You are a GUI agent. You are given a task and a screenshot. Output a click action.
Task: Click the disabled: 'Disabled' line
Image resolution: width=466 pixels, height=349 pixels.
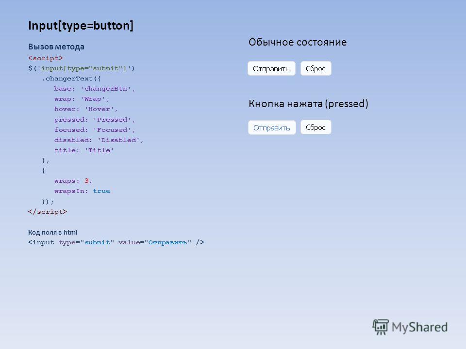click(99, 140)
